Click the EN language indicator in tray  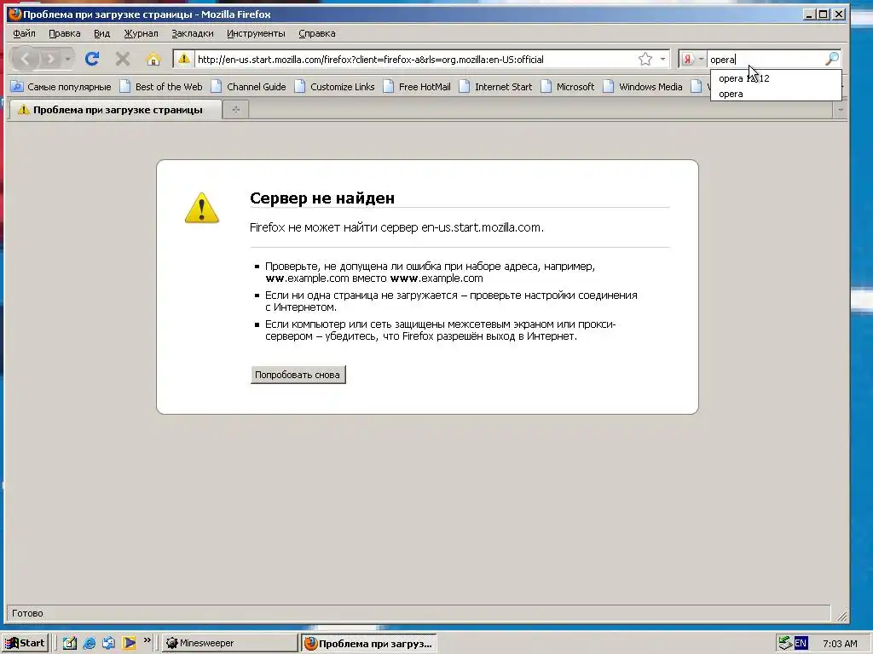coord(801,643)
